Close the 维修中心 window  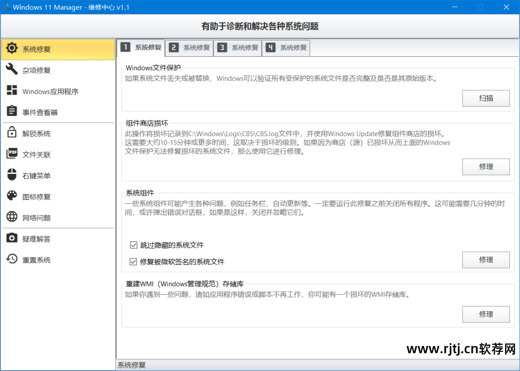[506, 7]
